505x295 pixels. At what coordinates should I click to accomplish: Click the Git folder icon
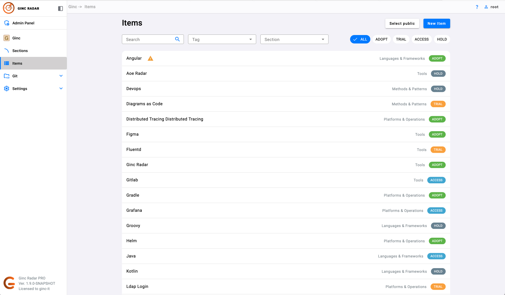pos(7,76)
